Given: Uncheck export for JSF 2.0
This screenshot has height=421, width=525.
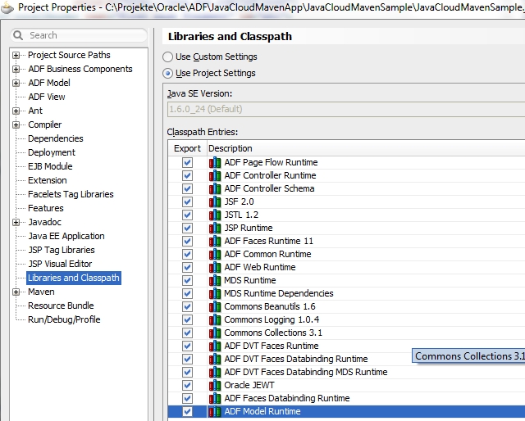Looking at the screenshot, I should click(x=187, y=201).
